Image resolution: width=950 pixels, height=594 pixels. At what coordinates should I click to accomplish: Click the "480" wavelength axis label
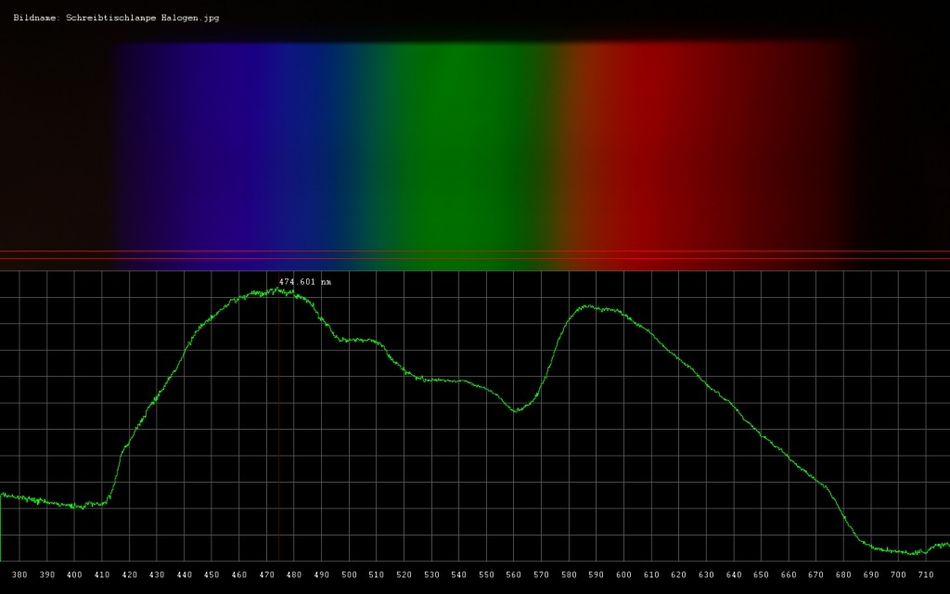294,575
